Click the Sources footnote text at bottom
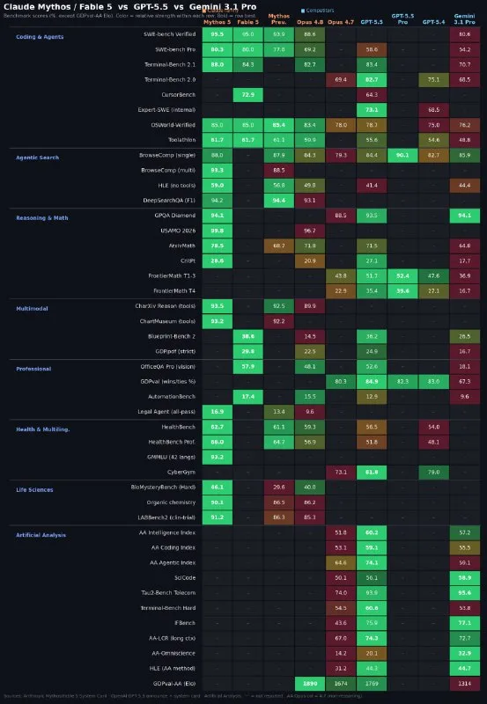487x704 pixels. [x=183, y=696]
